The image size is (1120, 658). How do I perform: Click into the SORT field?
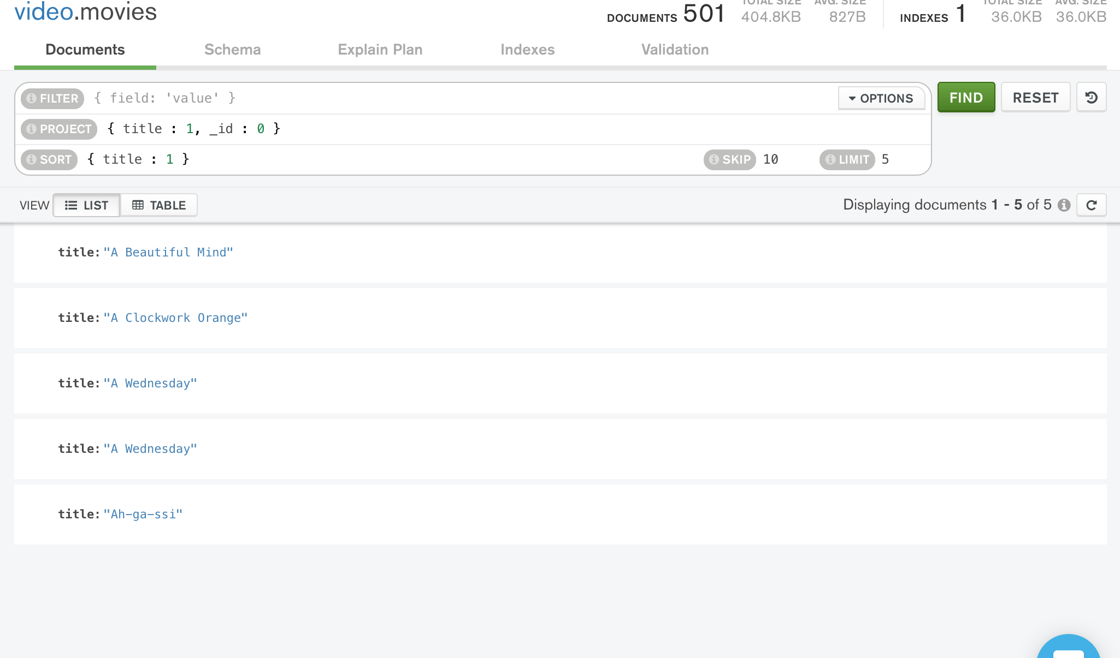click(391, 159)
